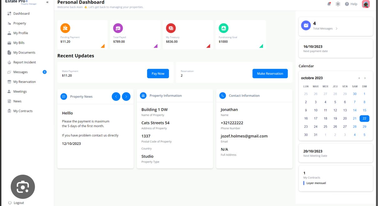The height and width of the screenshot is (206, 378).
Task: Show the next Property News item
Action: (126, 96)
